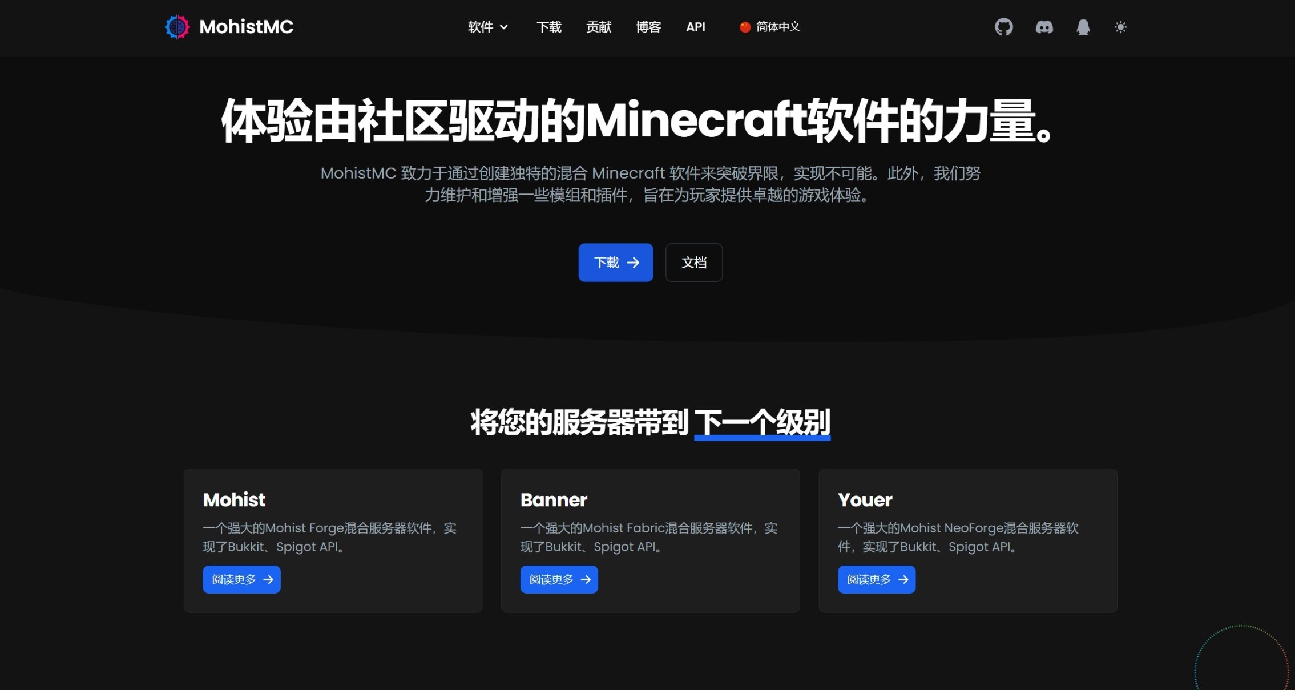Click the MohistMC gear logo icon

[177, 27]
